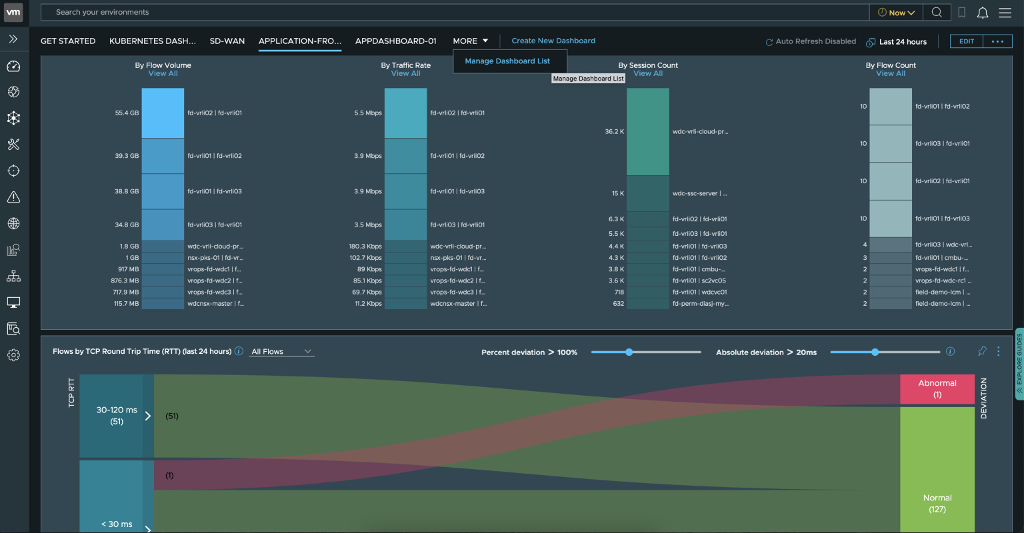Screen dimensions: 1024x533
Task: Click the Percent deviation slider handle
Action: [629, 352]
